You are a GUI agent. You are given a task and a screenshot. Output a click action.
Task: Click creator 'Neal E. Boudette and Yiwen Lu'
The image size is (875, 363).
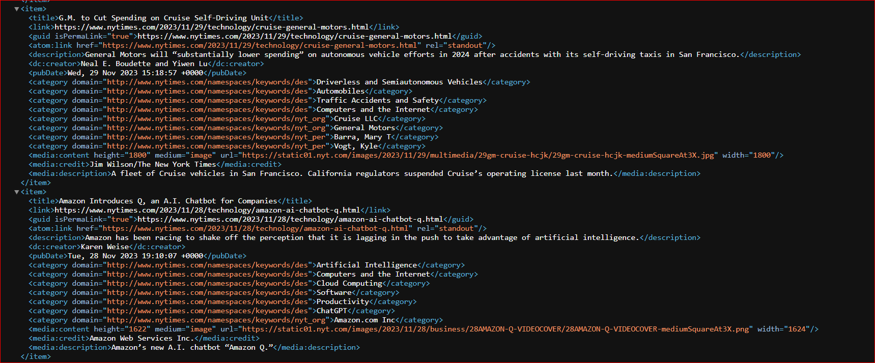click(144, 64)
